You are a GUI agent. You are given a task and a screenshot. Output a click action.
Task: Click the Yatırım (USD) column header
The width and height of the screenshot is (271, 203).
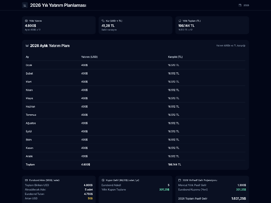[89, 57]
